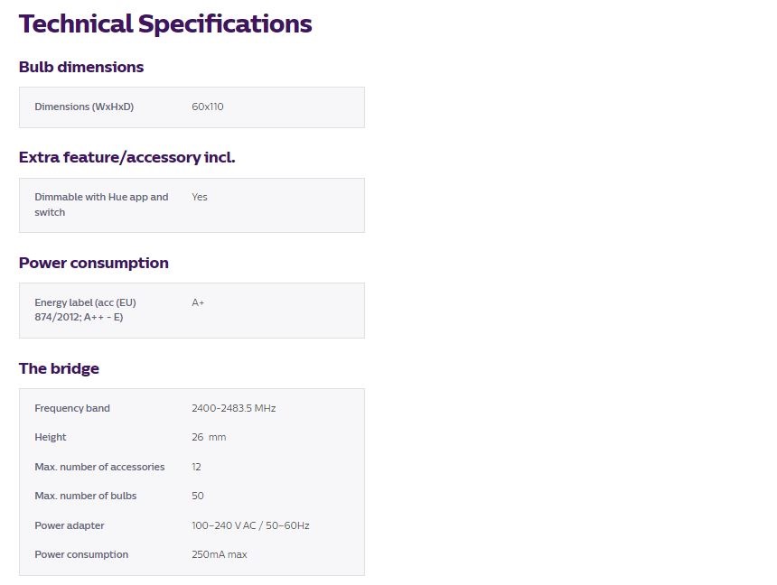Screen dimensions: 777x585
Task: Click Max. number of bulbs label
Action: coord(86,496)
